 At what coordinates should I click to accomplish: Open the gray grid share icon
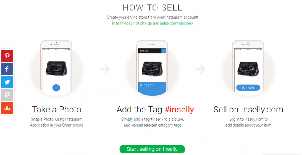click(x=7, y=95)
